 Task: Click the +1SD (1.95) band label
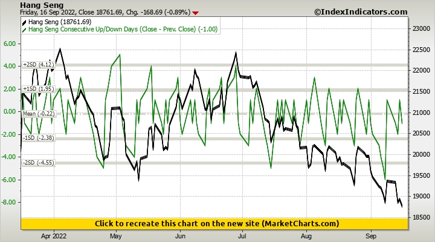tap(38, 89)
